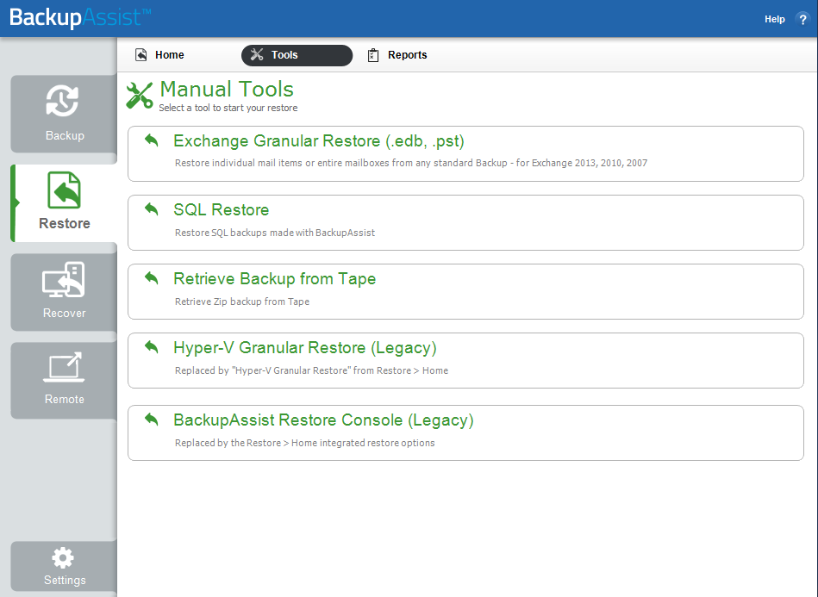Switch to the Home tab
The width and height of the screenshot is (818, 597).
(170, 55)
